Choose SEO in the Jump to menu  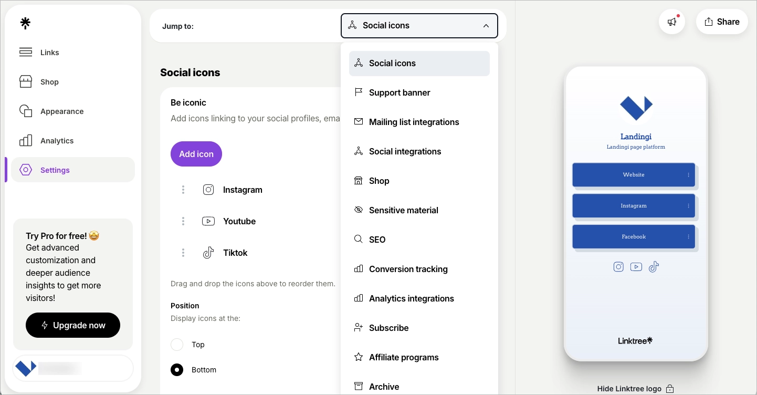click(x=377, y=240)
